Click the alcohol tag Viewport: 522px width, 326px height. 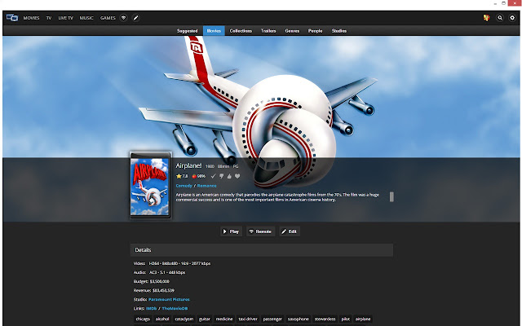tap(162, 319)
